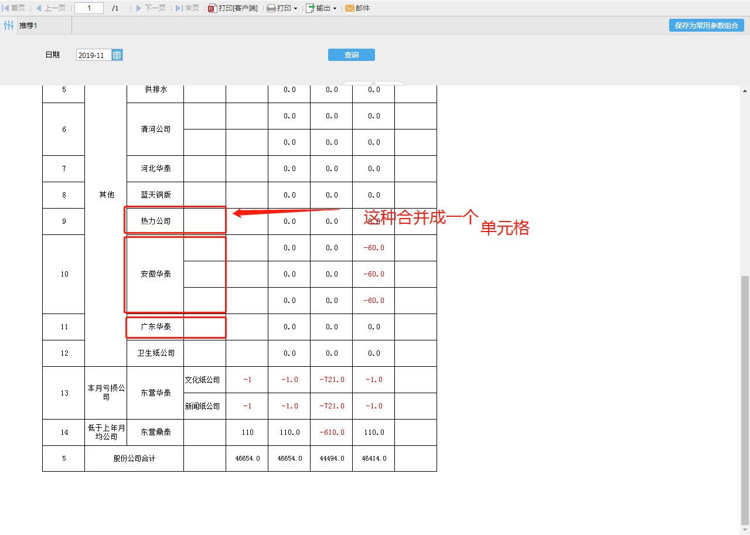
Task: Click 保存为常用参数组合 button
Action: pos(707,25)
